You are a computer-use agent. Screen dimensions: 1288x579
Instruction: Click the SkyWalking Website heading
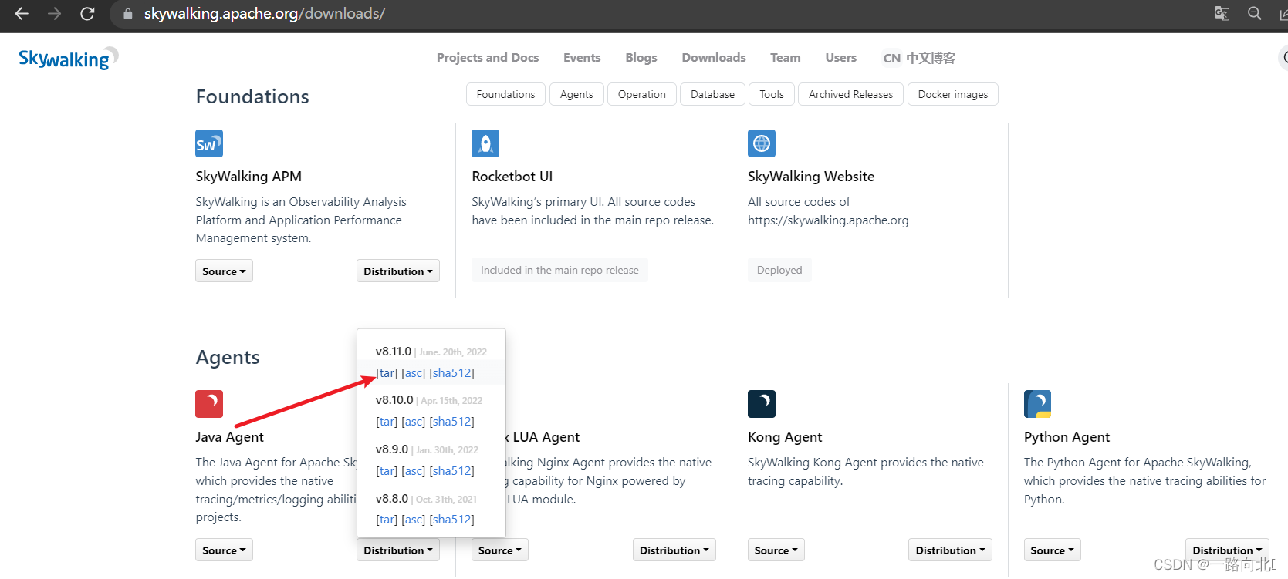tap(811, 177)
